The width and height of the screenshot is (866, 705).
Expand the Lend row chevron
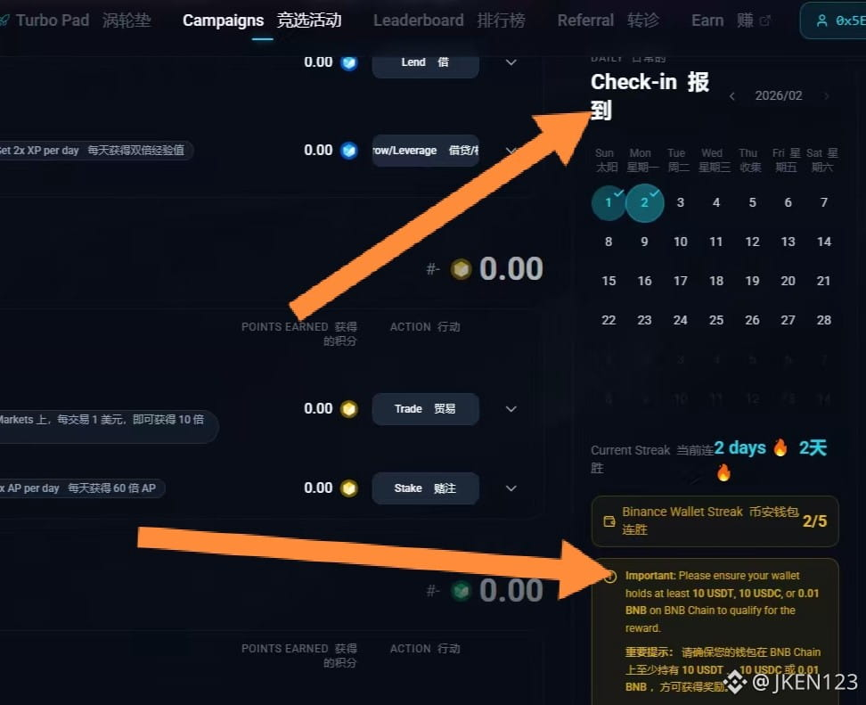click(x=511, y=62)
